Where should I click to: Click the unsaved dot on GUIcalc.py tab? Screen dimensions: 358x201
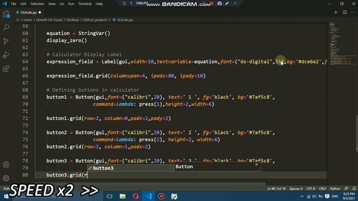click(40, 12)
